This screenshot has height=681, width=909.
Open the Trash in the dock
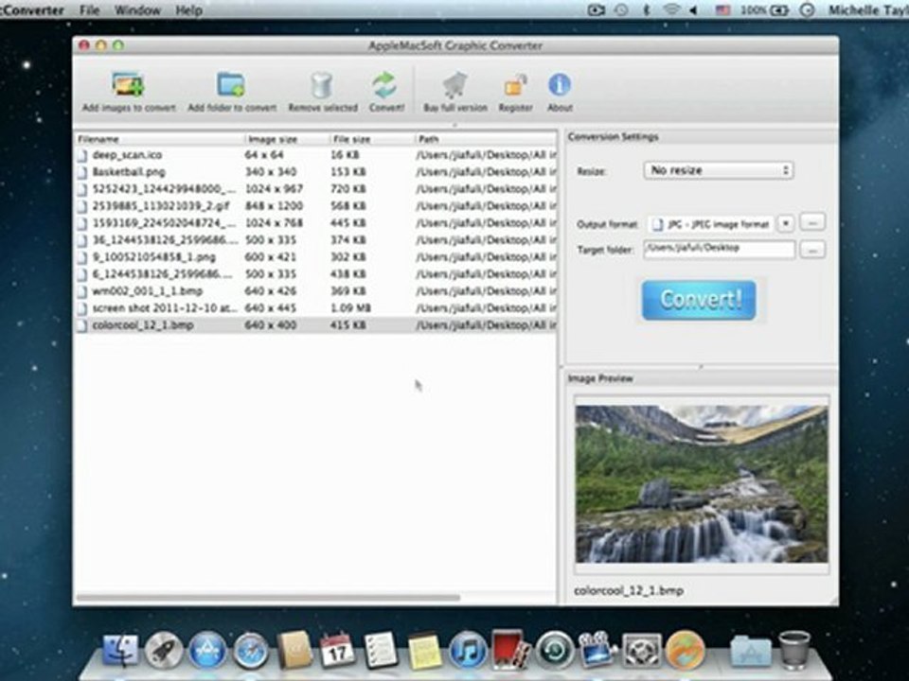point(794,650)
